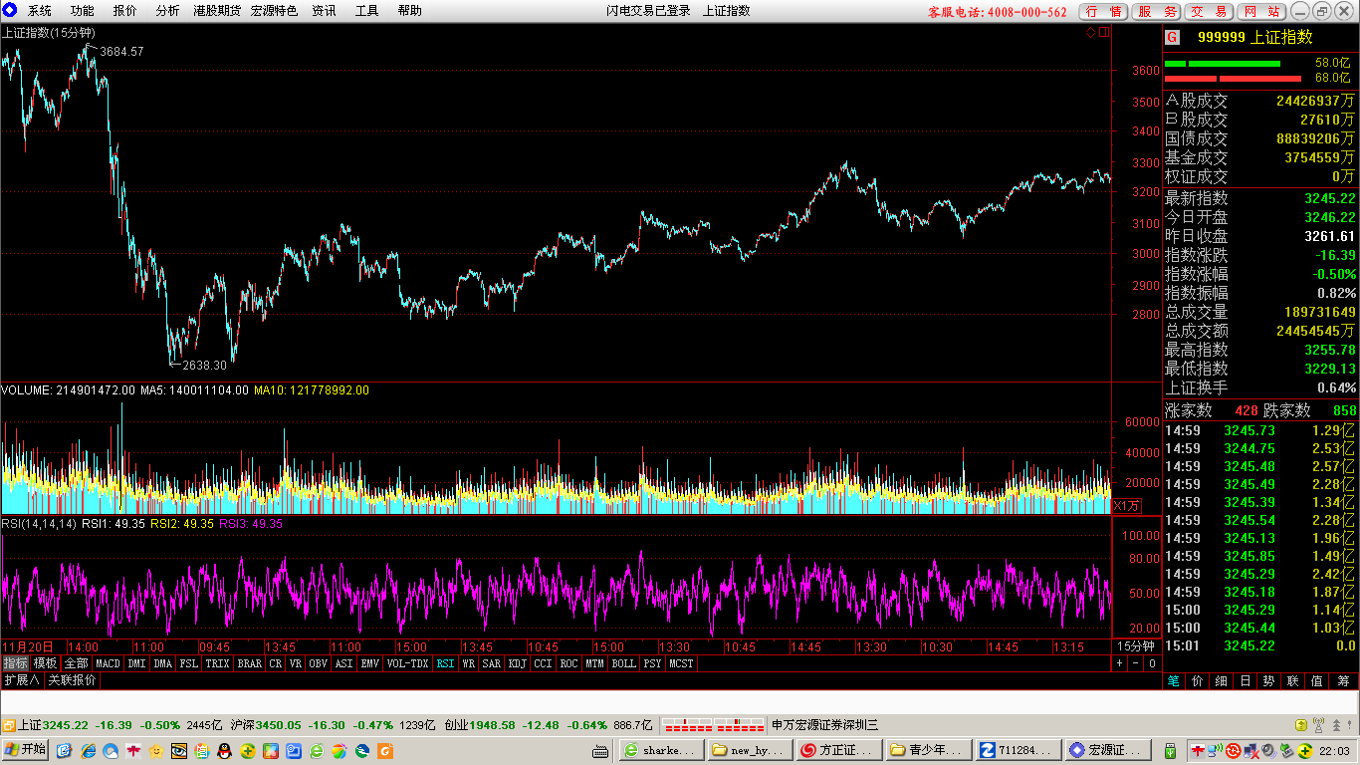Click the G badge beside 999999
Viewport: 1360px width, 765px height.
(x=1172, y=38)
